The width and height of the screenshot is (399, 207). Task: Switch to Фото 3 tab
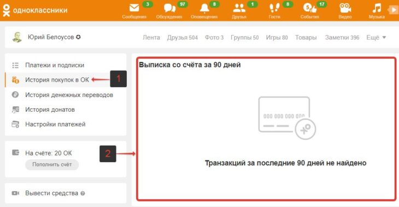pyautogui.click(x=214, y=38)
